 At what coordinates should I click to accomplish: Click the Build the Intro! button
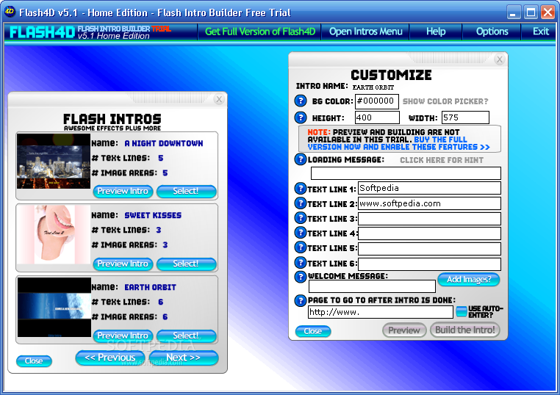465,330
